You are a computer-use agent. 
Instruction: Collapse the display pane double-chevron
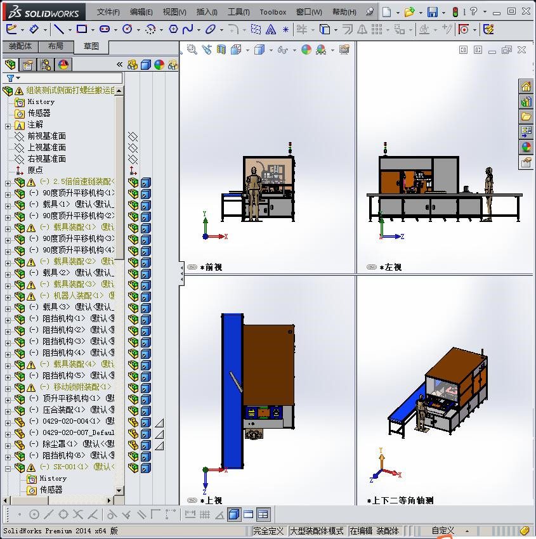click(119, 64)
